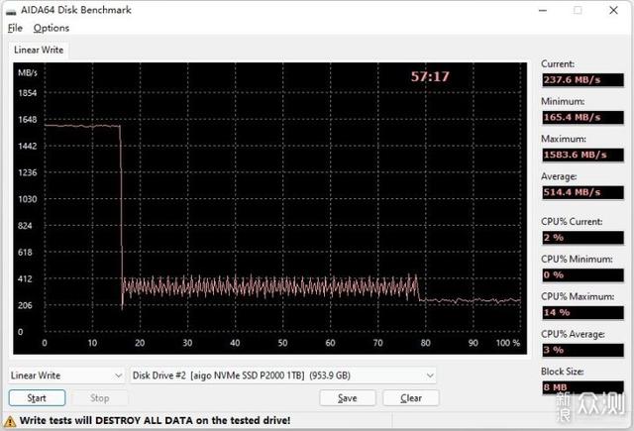Click the AIDA64 title bar app icon

pos(11,11)
